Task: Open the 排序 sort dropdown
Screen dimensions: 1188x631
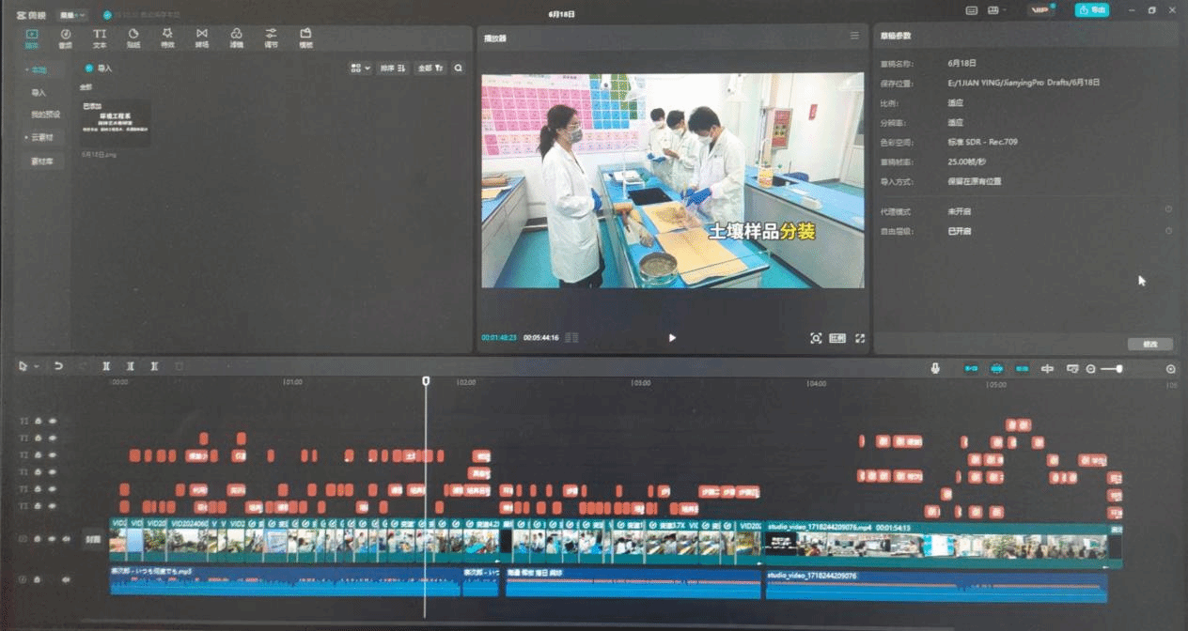Action: pyautogui.click(x=393, y=69)
